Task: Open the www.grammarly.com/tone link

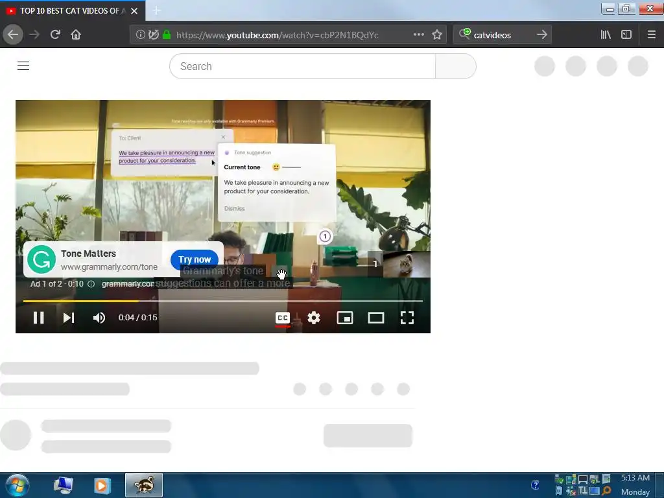Action: coord(109,267)
